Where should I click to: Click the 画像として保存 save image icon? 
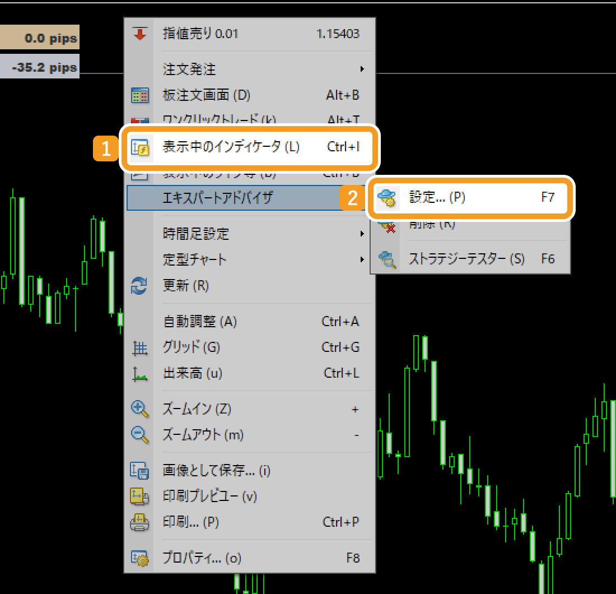coord(139,471)
